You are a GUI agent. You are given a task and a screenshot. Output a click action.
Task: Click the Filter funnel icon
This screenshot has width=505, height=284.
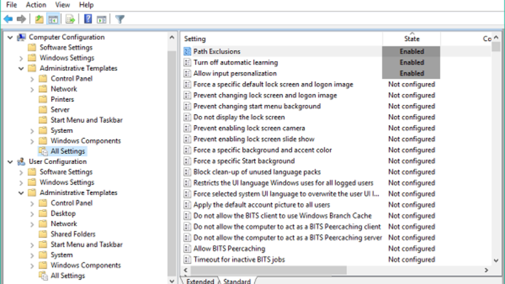(120, 19)
